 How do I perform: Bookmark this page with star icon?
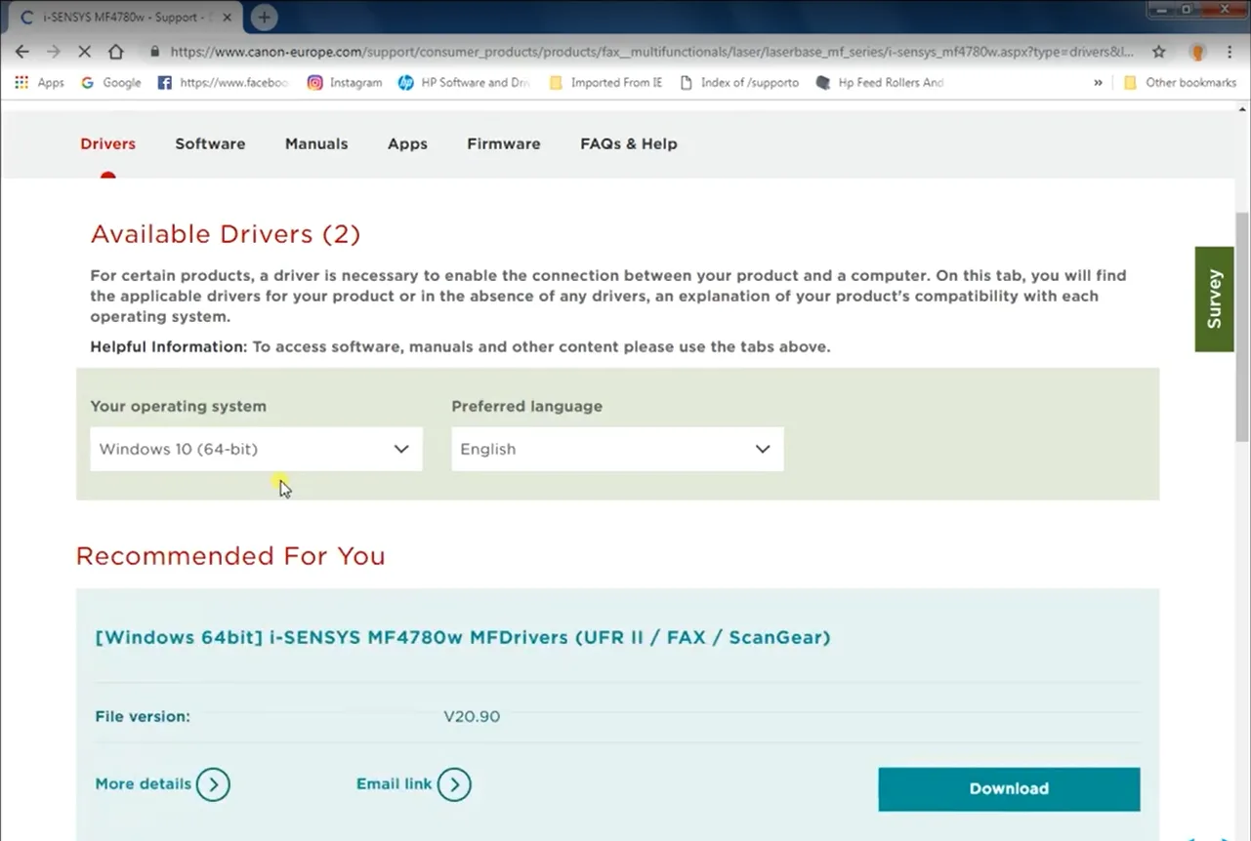(1158, 52)
